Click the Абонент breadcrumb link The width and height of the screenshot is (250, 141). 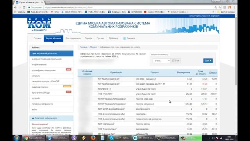[93, 47]
